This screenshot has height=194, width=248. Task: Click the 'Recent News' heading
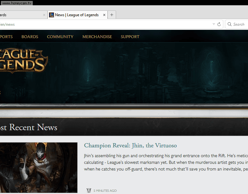pos(33,127)
